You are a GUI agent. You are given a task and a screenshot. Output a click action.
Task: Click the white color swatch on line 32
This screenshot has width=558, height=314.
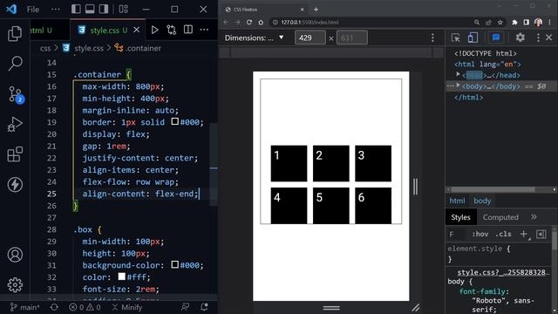pyautogui.click(x=122, y=276)
